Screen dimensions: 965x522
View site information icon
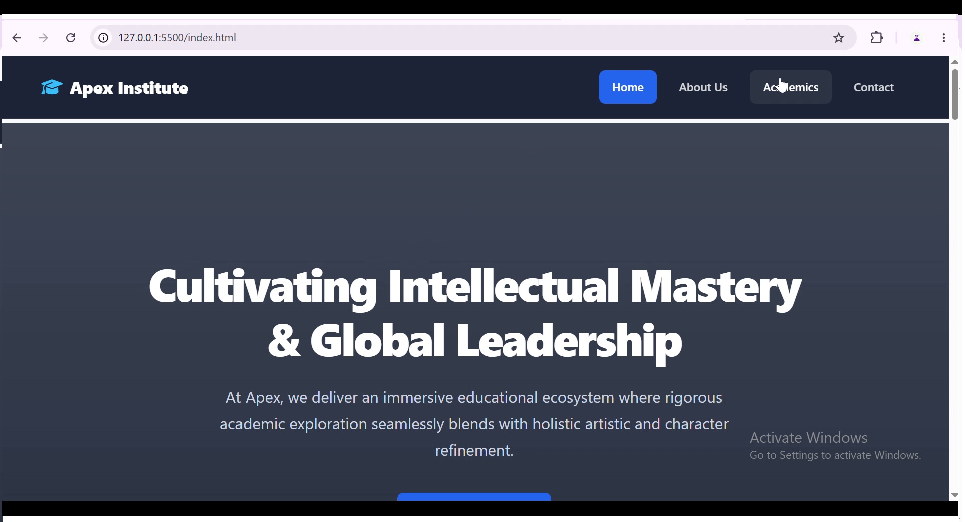tap(103, 38)
